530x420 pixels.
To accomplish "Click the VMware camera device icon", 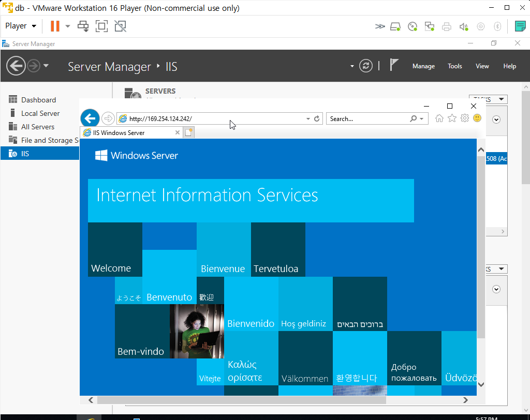I will tap(481, 26).
